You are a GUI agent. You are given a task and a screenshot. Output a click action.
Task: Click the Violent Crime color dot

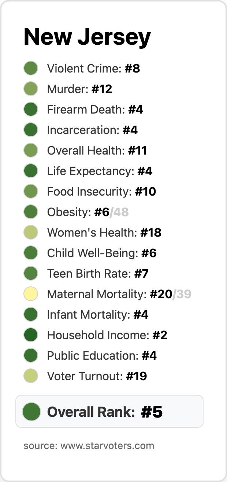tap(31, 68)
